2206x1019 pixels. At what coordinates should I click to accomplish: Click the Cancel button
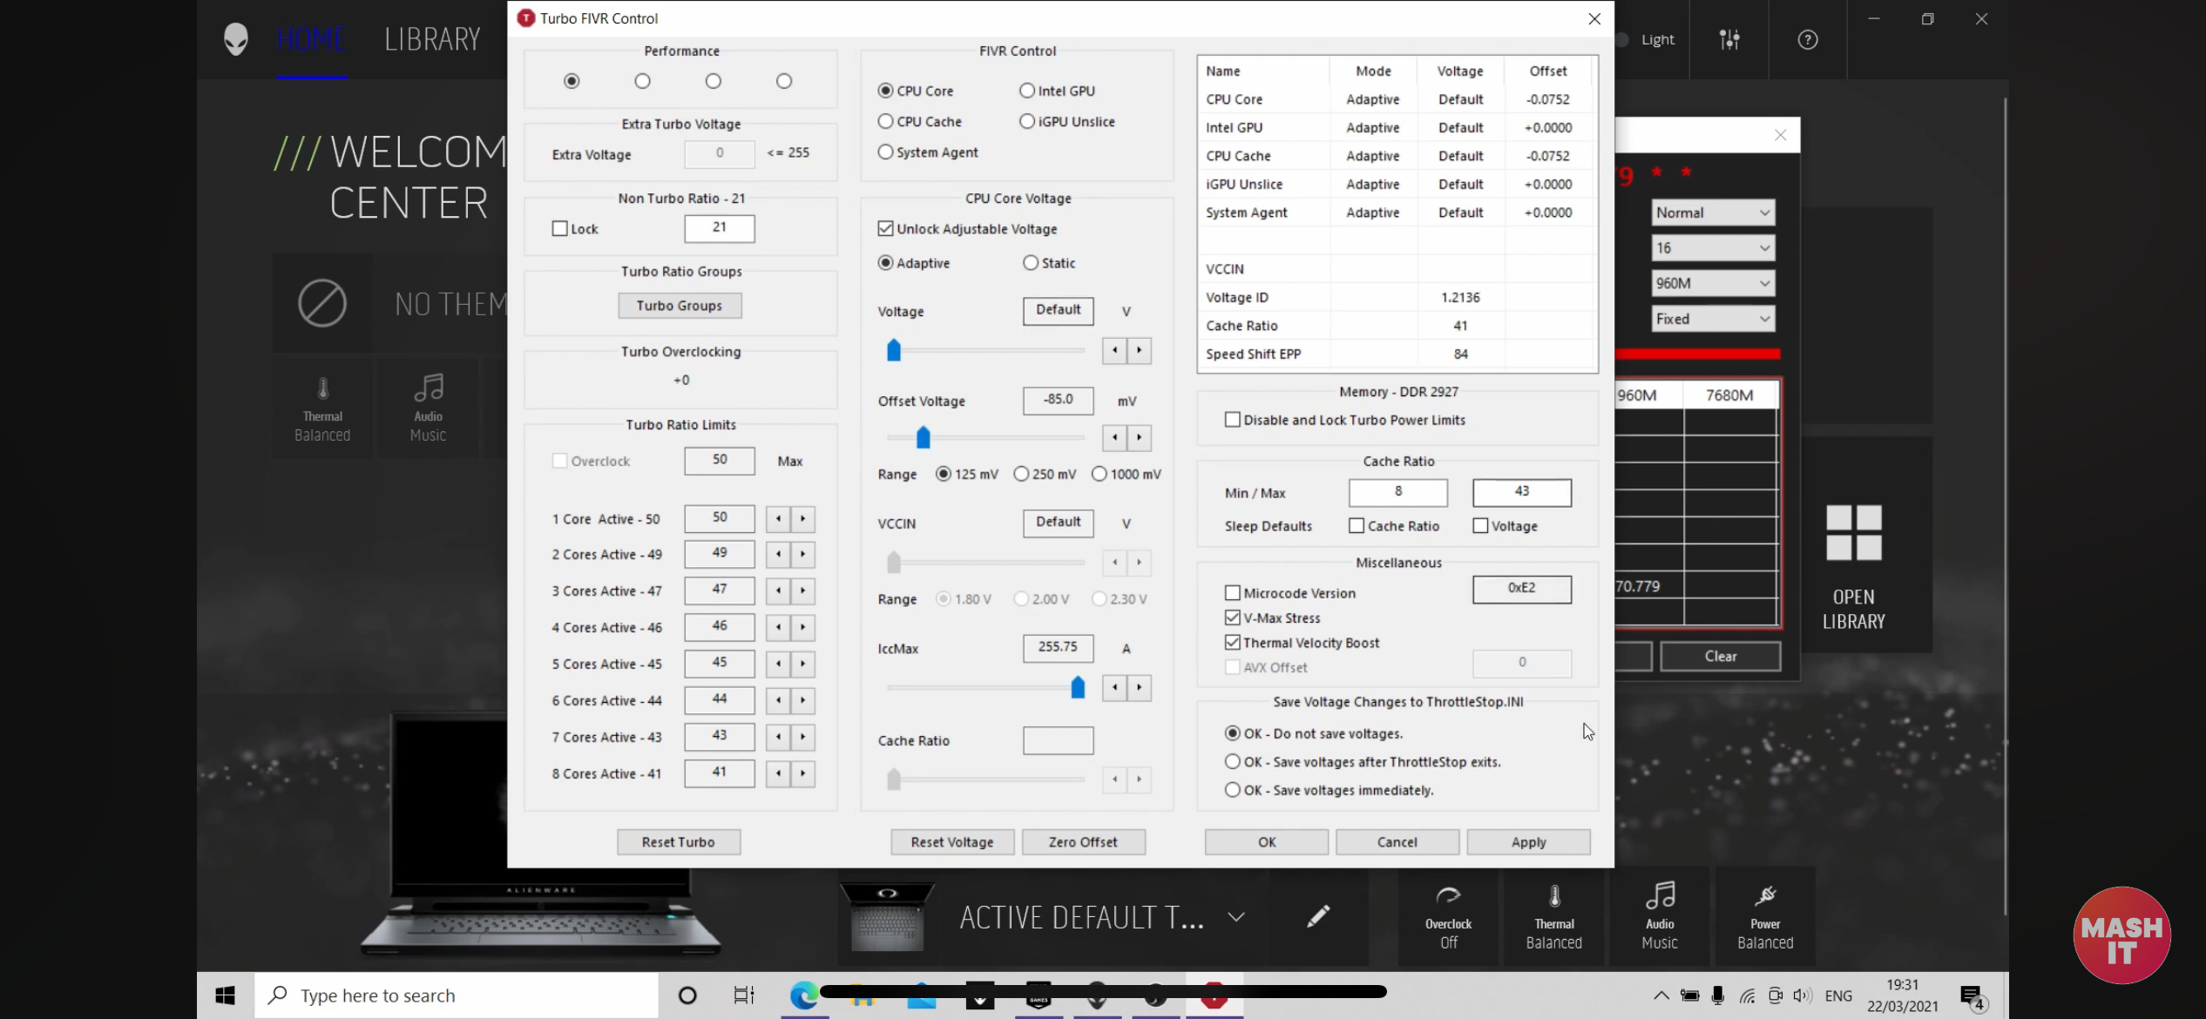(1397, 842)
